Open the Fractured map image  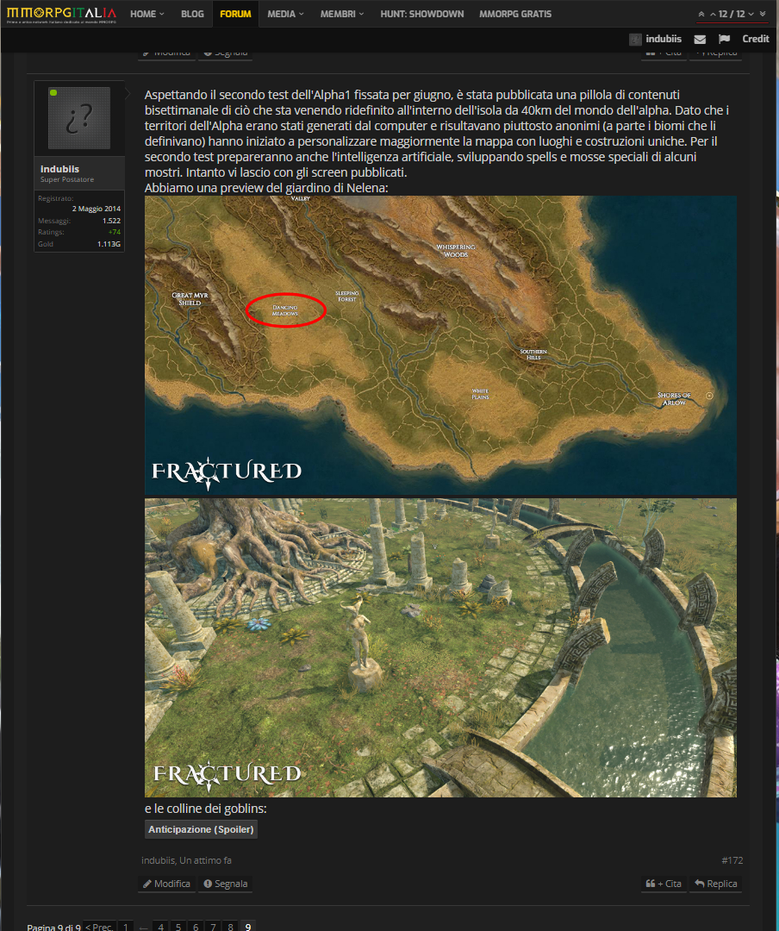pyautogui.click(x=440, y=346)
